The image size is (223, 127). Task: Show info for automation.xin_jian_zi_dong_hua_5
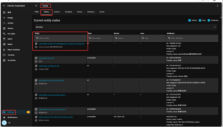pyautogui.click(x=36, y=113)
